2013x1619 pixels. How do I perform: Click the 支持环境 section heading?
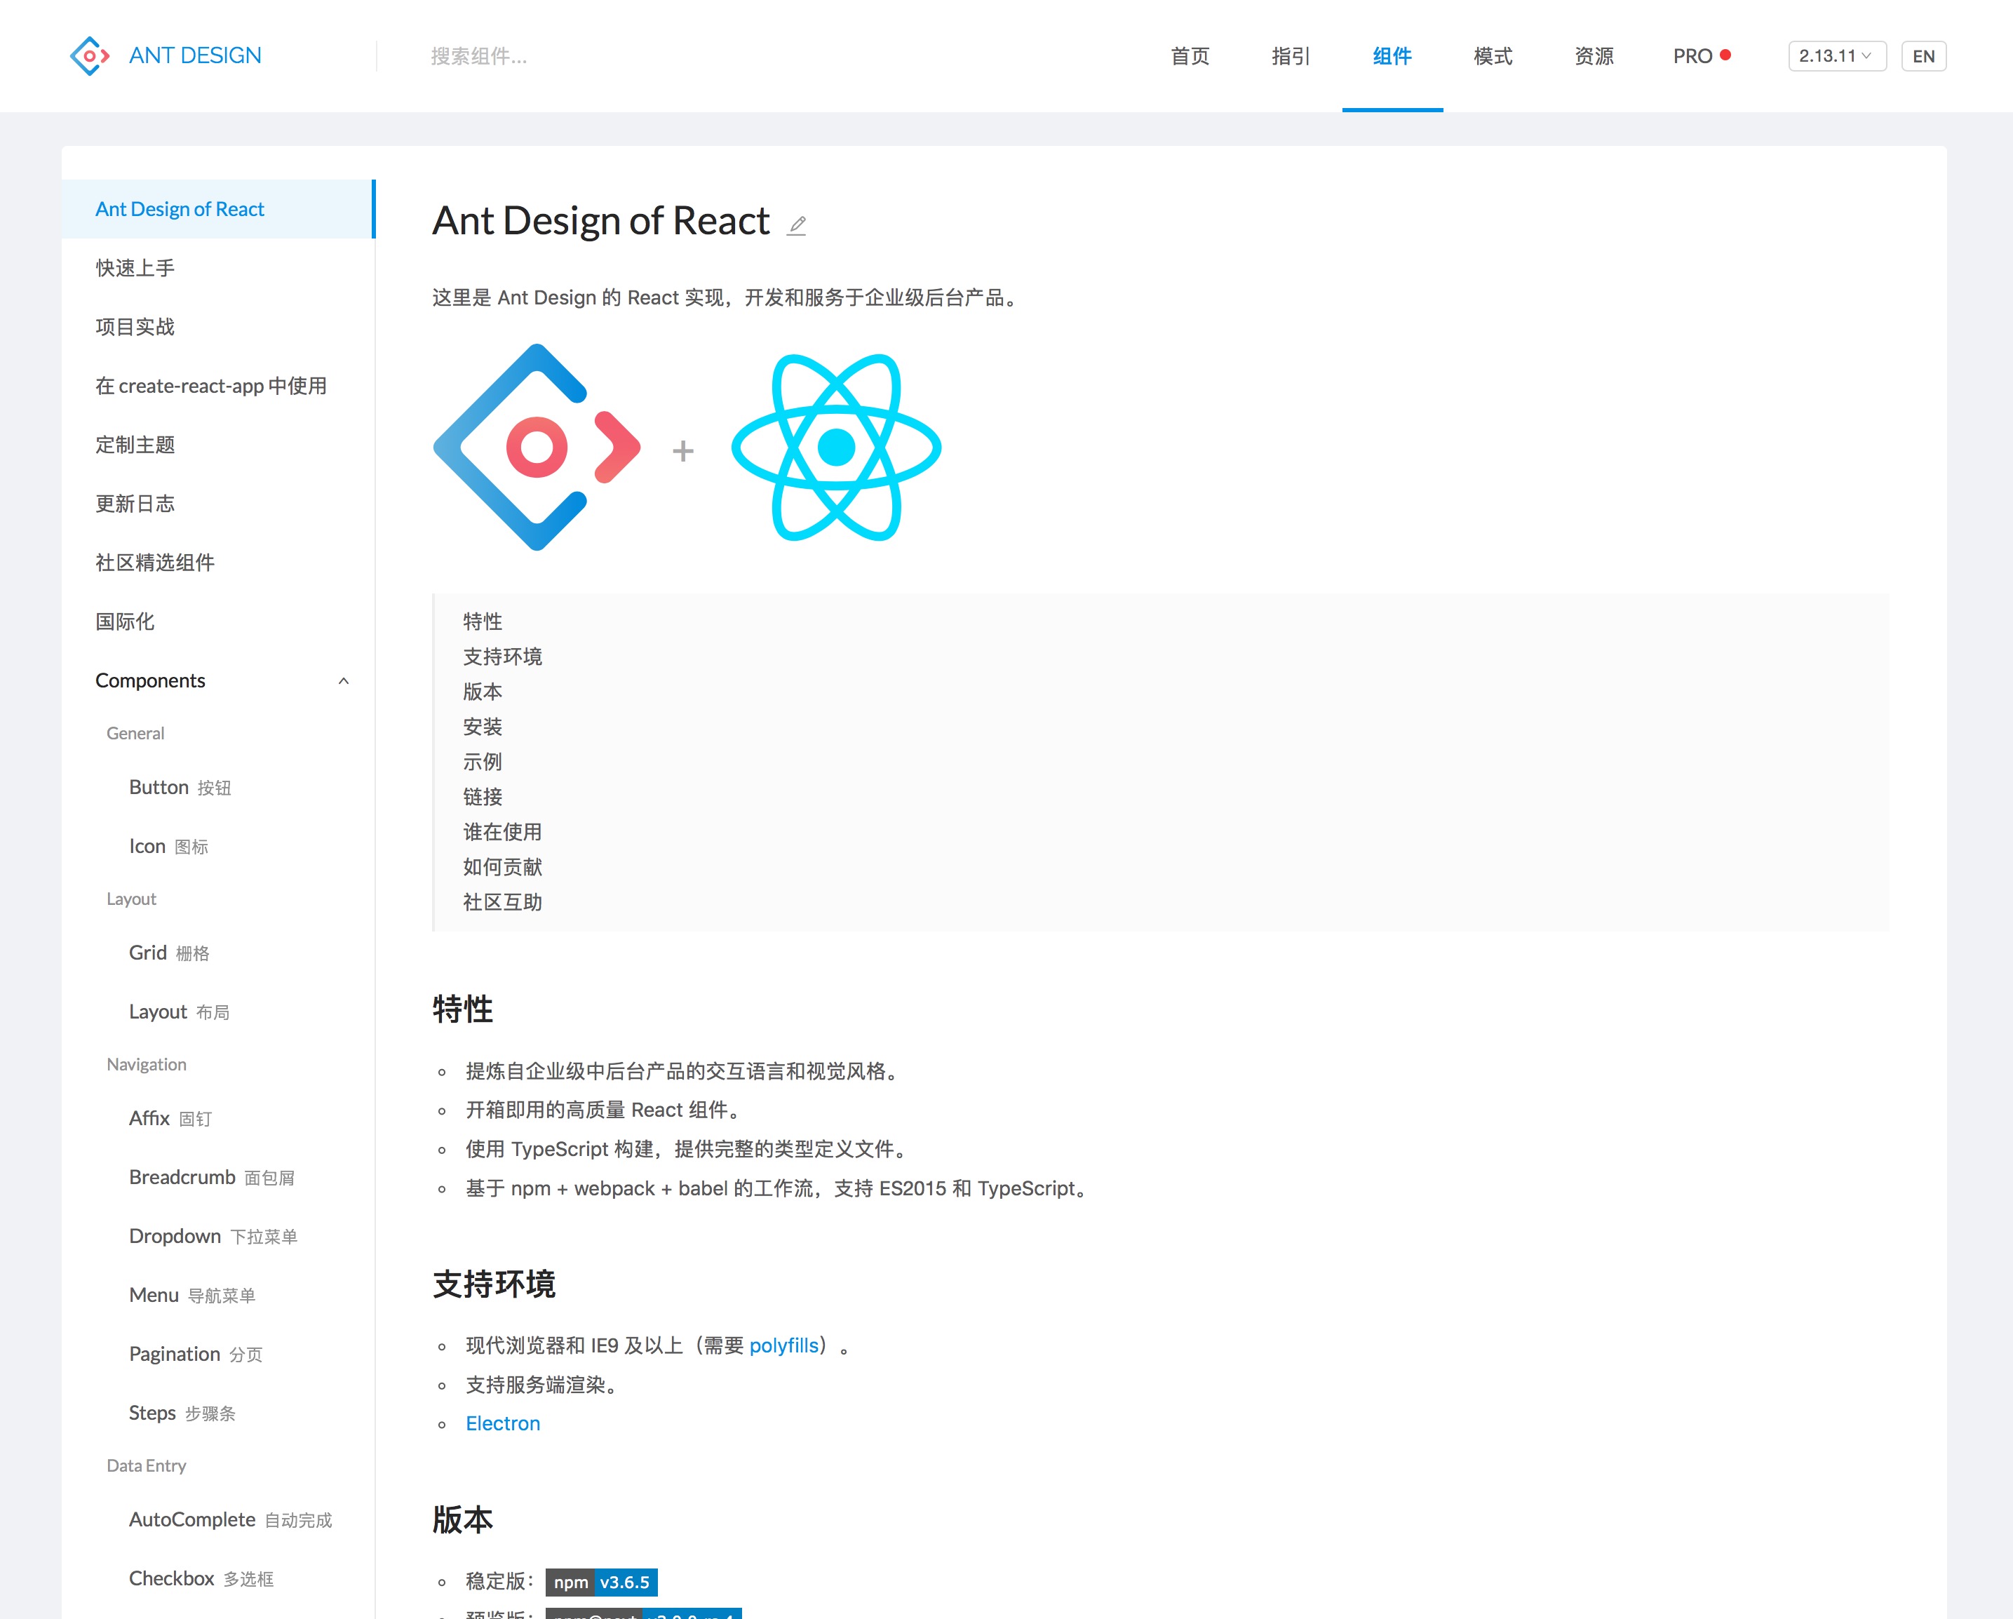click(x=494, y=1284)
